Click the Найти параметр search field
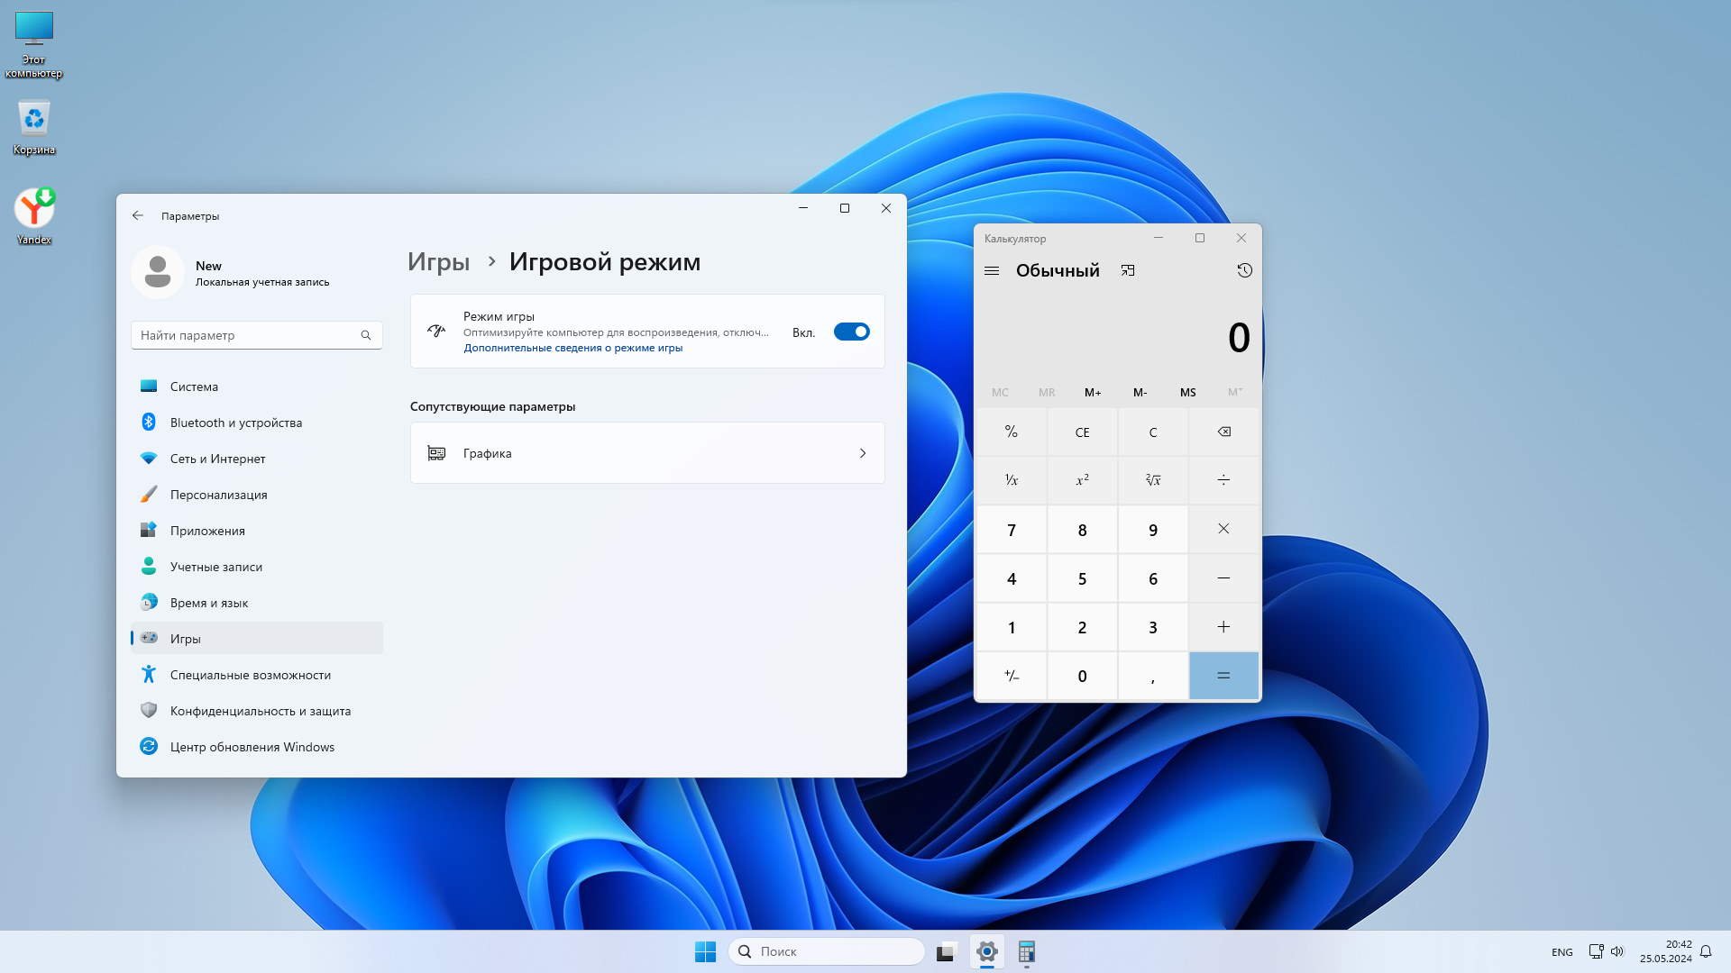1731x973 pixels. (248, 335)
